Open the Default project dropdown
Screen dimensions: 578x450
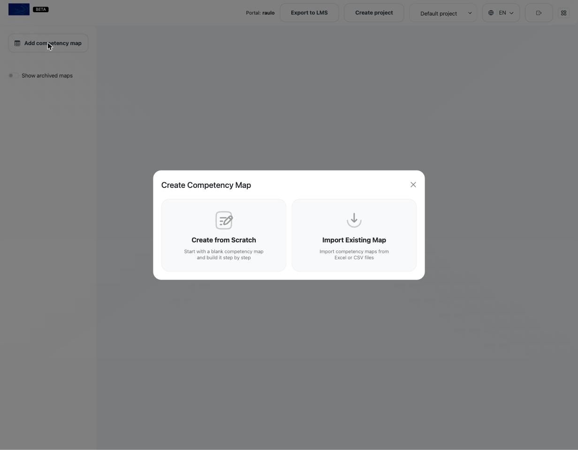click(443, 13)
